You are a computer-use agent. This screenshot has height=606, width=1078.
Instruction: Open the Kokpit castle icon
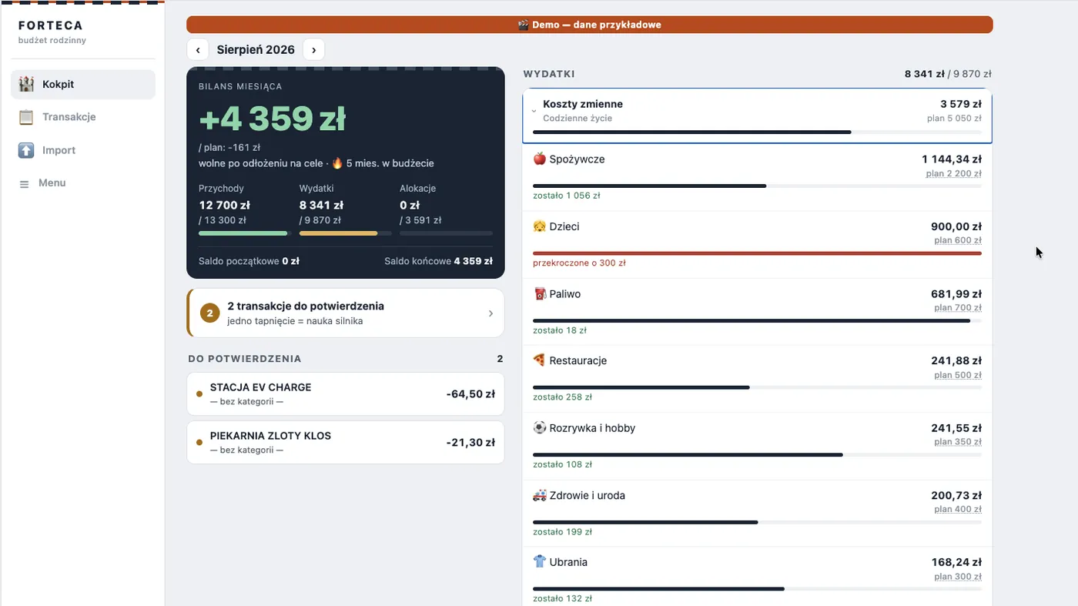click(26, 84)
